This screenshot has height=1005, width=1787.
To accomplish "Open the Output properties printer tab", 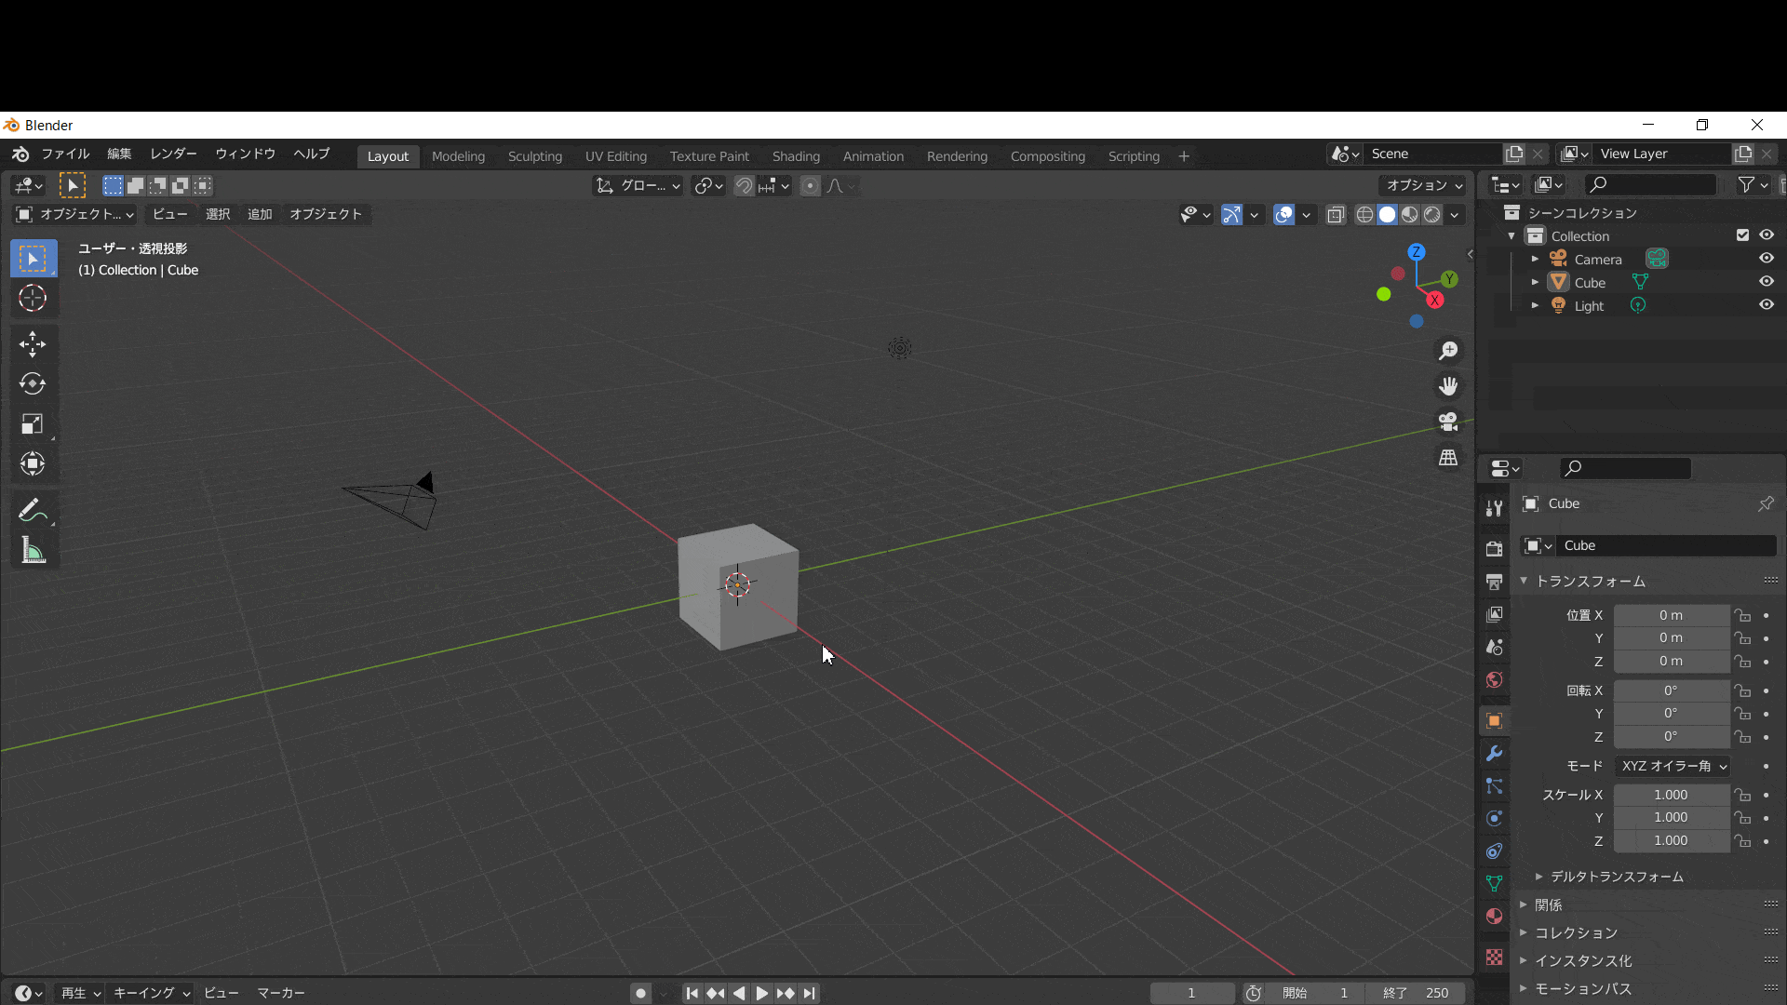I will (1494, 582).
